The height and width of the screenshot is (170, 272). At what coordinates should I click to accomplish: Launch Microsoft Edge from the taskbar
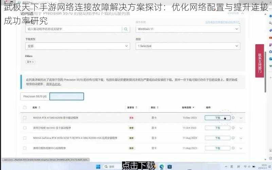pyautogui.click(x=162, y=167)
